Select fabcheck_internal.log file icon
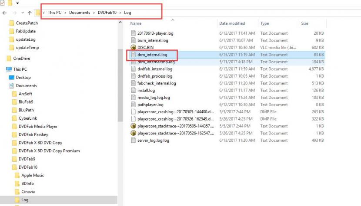361x206 pixels. (x=133, y=83)
